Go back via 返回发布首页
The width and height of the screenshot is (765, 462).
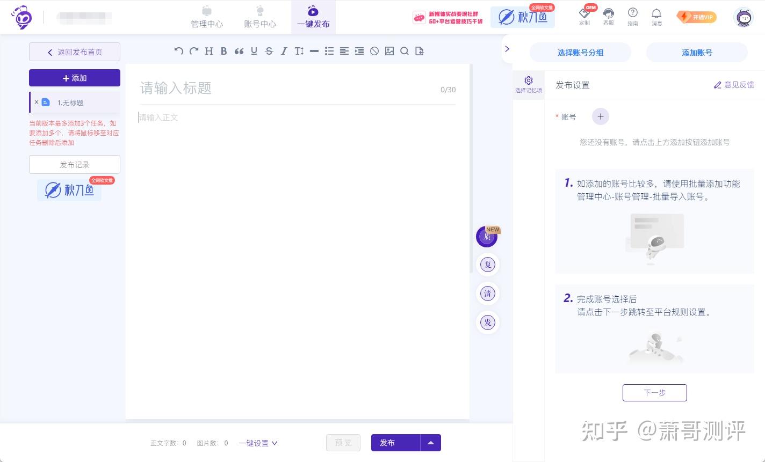[75, 52]
